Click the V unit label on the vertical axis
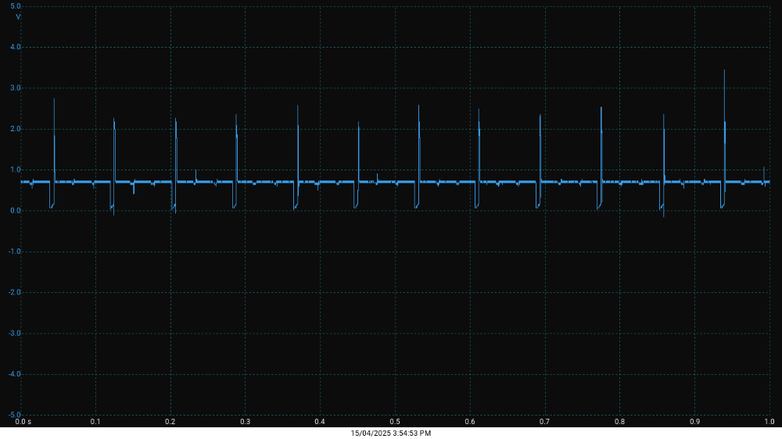This screenshot has width=782, height=439. click(x=18, y=16)
